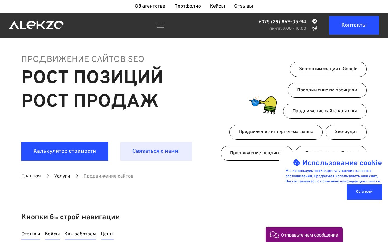Click Связаться с нами!
388x242 pixels.
coord(156,151)
